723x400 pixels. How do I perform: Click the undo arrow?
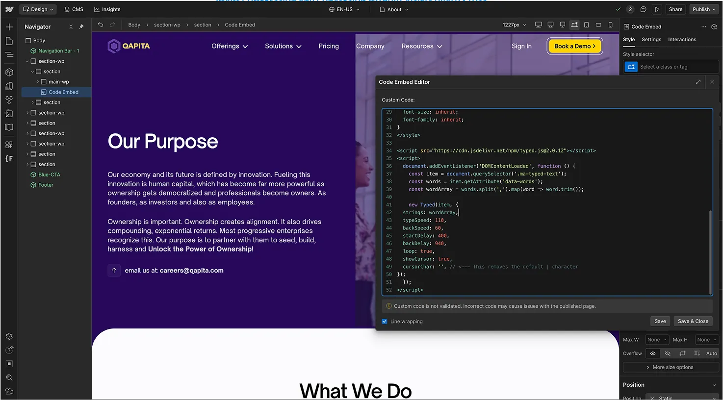[101, 25]
